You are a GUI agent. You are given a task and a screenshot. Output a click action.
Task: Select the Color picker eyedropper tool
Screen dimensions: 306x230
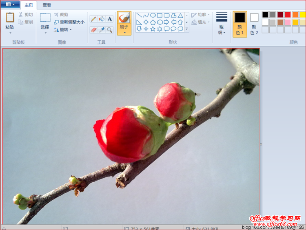coord(102,30)
